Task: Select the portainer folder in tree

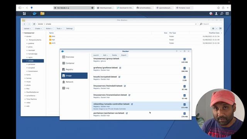Action: (x=32, y=64)
